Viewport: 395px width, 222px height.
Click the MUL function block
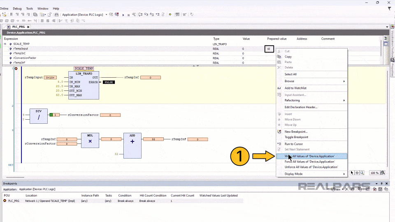pyautogui.click(x=90, y=140)
